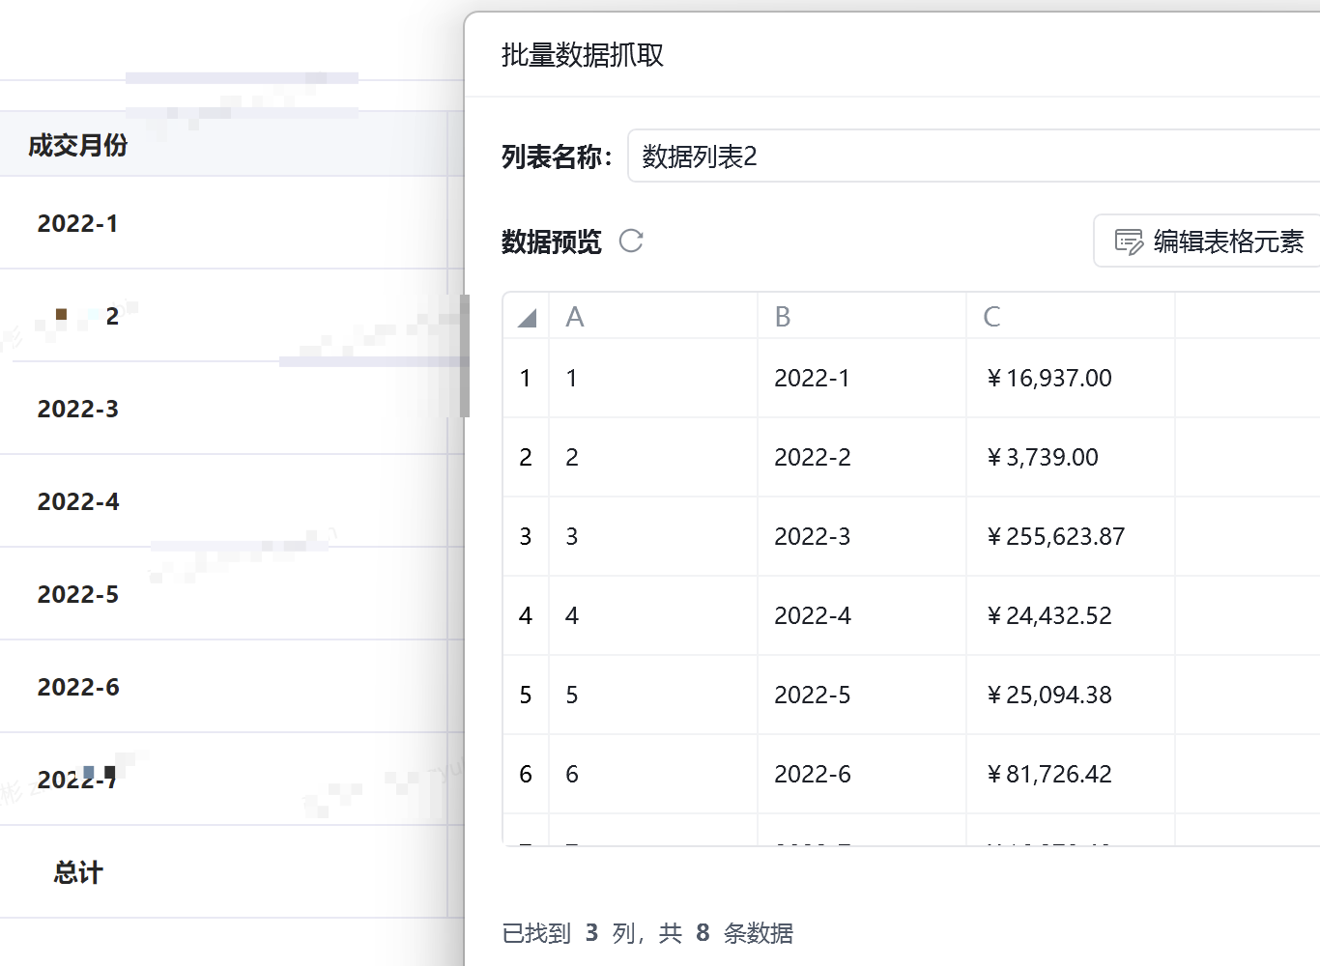The height and width of the screenshot is (966, 1320).
Task: Click the 总计 row in background table
Action: (x=224, y=872)
